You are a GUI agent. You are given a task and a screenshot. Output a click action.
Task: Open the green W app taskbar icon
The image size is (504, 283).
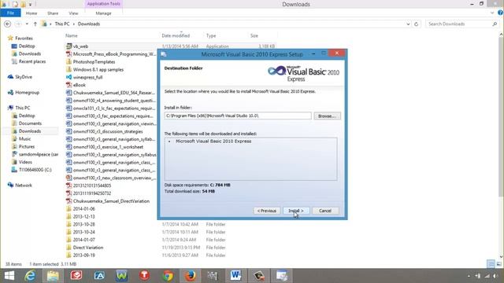coord(122,276)
